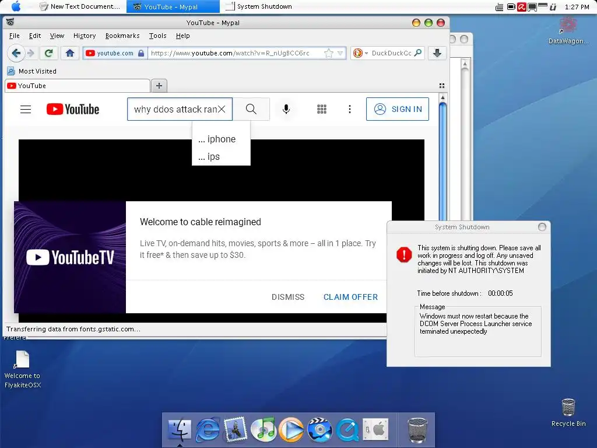Viewport: 597px width, 448px height.
Task: Open the Bookmarks menu
Action: point(122,36)
